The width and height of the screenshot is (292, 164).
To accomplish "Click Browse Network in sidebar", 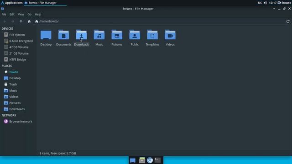I will (x=18, y=122).
